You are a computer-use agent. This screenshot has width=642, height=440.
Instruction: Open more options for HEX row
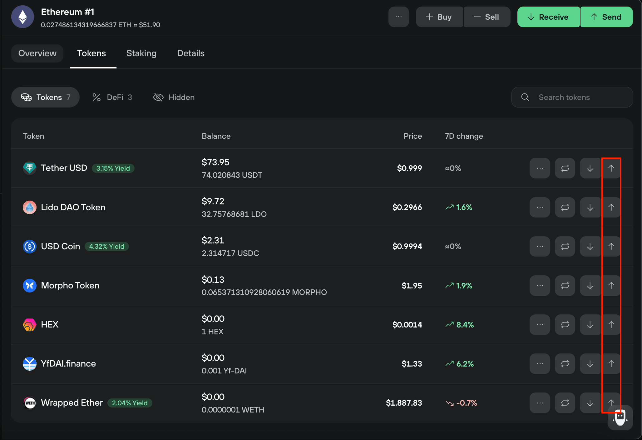540,324
